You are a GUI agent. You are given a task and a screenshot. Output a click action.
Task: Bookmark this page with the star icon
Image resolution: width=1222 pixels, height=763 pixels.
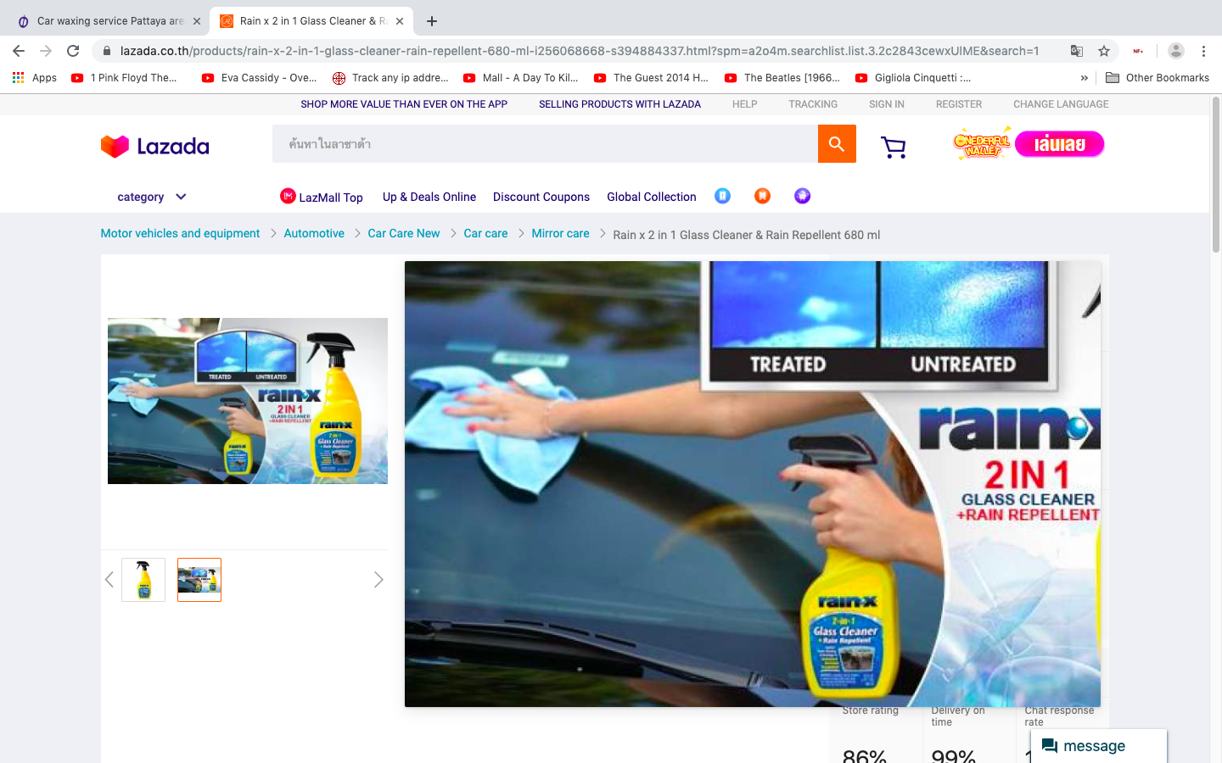[x=1104, y=51]
